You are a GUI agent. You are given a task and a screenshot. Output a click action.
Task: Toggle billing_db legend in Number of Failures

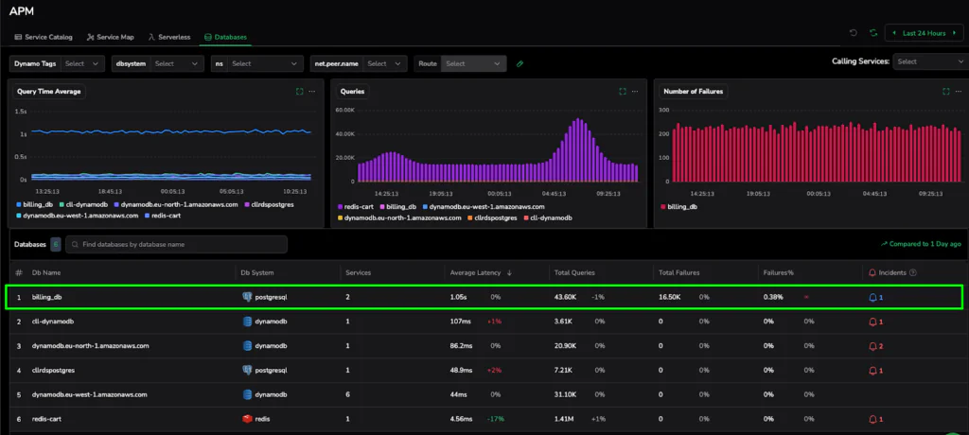pos(678,206)
